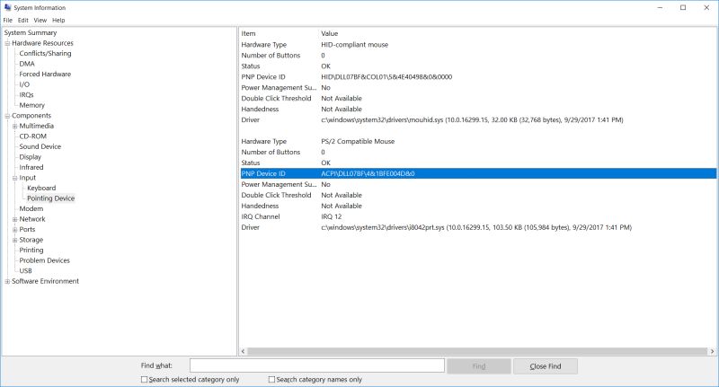
Task: Click the Item column header
Action: pos(279,33)
